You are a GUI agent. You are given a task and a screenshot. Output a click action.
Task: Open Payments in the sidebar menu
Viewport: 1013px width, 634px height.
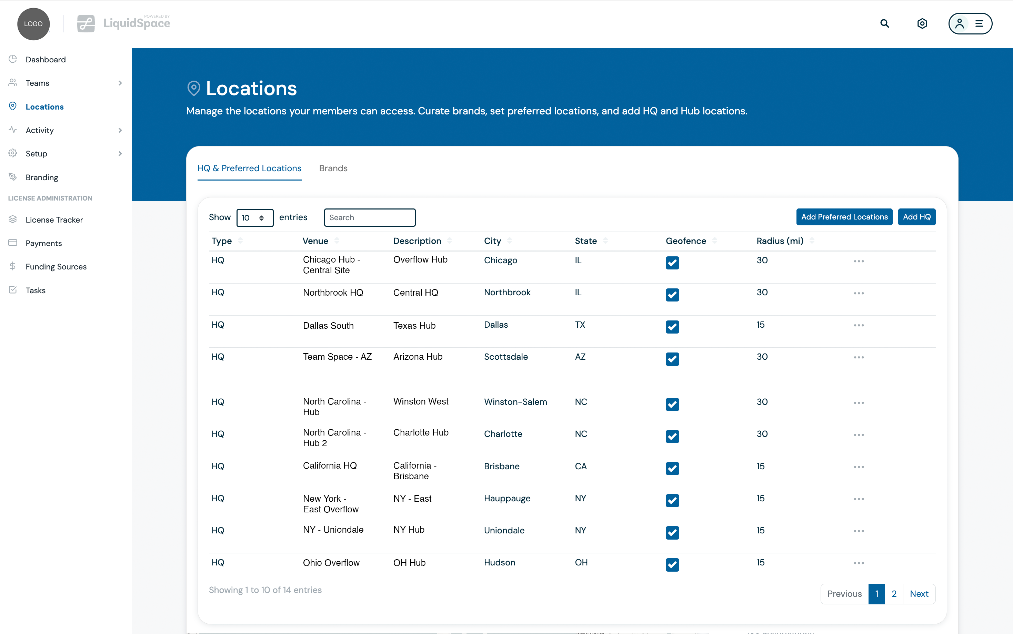(43, 243)
